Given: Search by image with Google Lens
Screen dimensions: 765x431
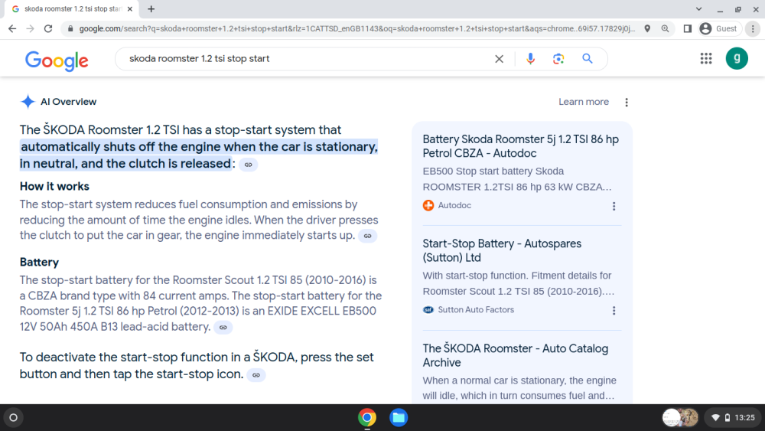Looking at the screenshot, I should click(558, 59).
